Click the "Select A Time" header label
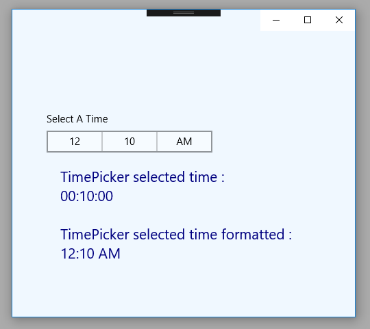The width and height of the screenshot is (370, 329). 77,119
